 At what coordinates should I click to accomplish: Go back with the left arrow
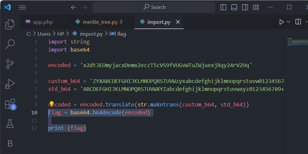pos(74,8)
